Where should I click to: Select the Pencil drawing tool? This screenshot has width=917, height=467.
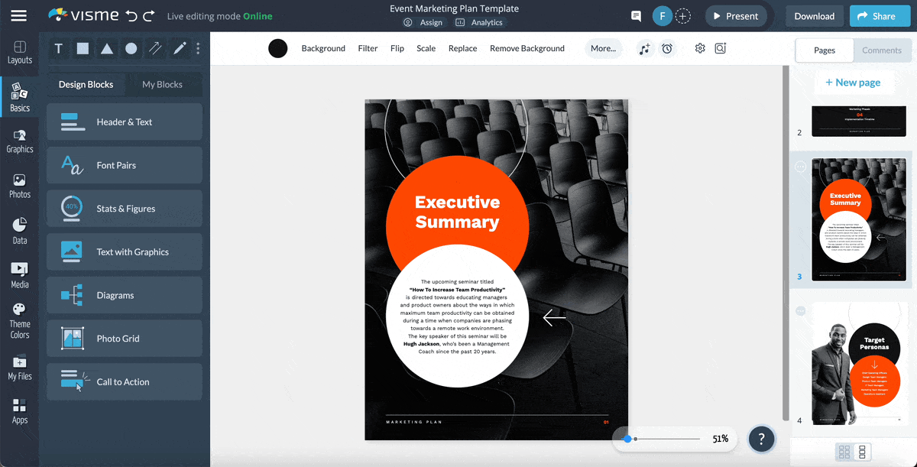[x=180, y=48]
